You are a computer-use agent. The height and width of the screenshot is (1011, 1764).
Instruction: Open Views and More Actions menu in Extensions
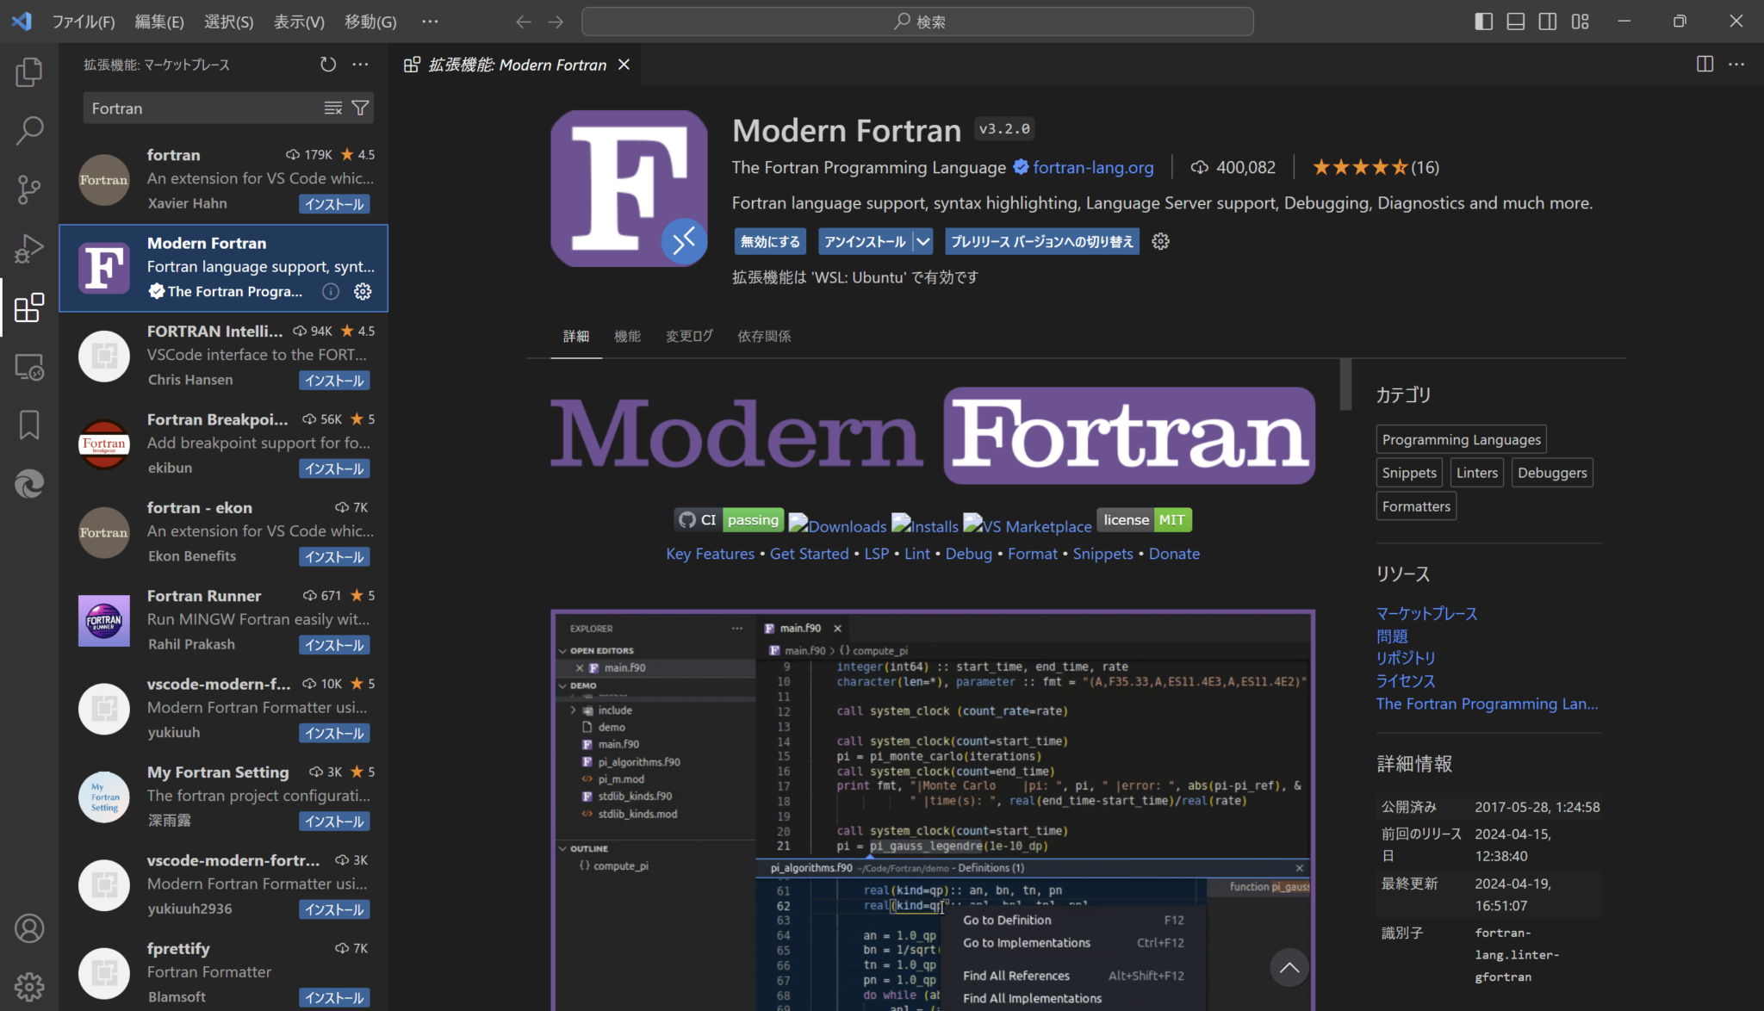(360, 64)
